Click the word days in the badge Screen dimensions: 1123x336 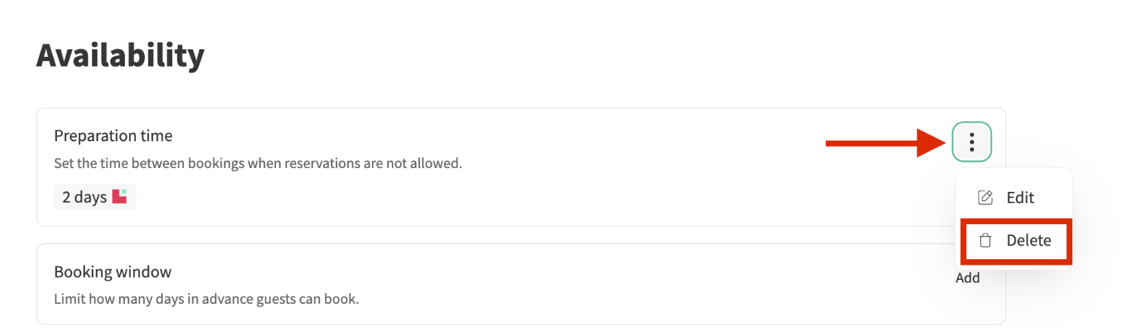91,197
